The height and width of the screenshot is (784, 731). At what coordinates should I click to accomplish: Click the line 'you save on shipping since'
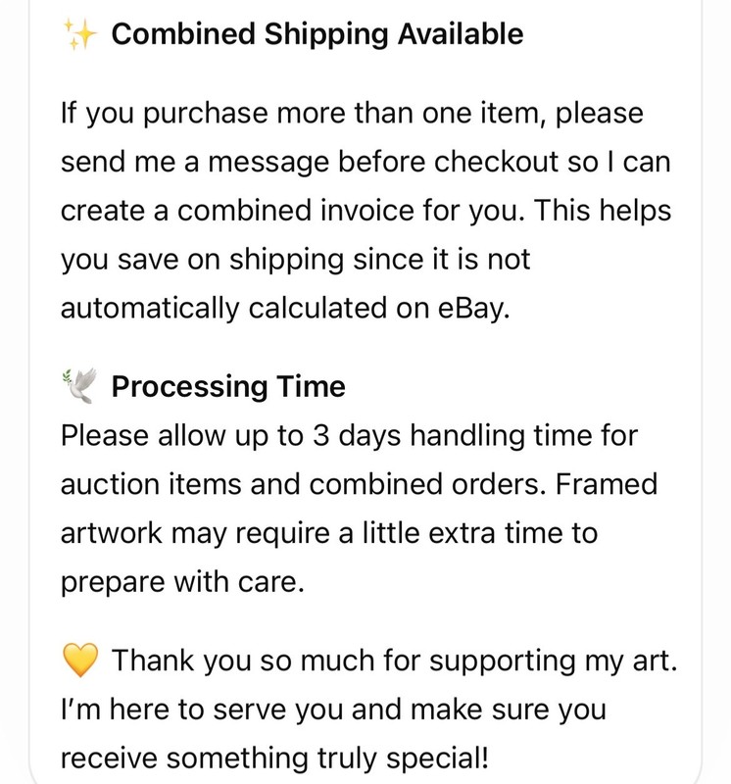tap(295, 260)
